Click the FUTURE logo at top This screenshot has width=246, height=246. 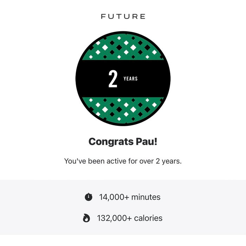click(x=123, y=16)
